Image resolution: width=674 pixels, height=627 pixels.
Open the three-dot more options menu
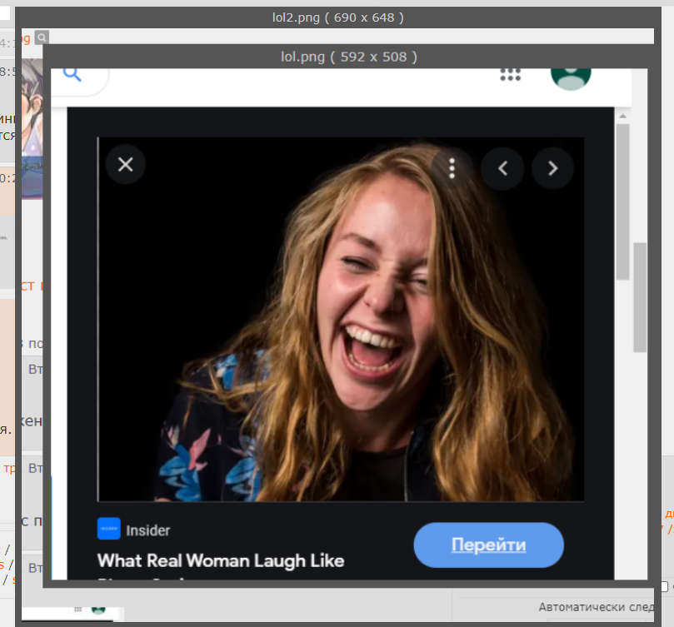[452, 168]
